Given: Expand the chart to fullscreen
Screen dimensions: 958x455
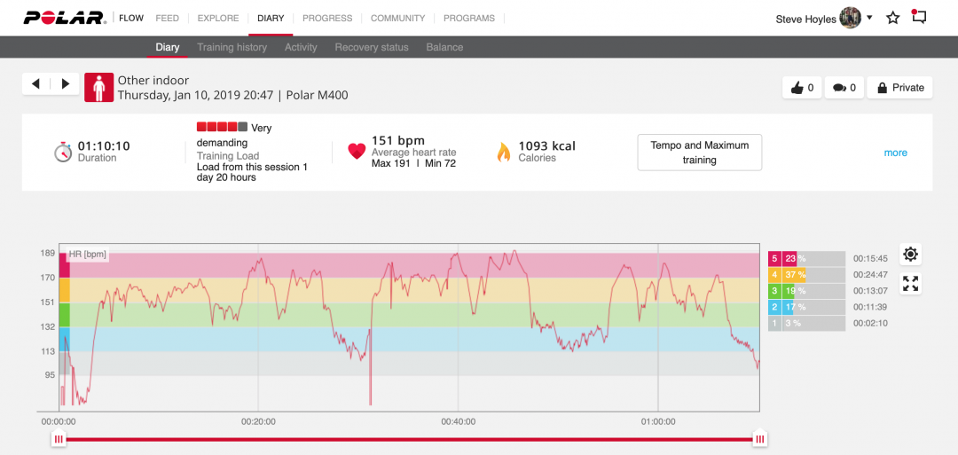Looking at the screenshot, I should 910,284.
